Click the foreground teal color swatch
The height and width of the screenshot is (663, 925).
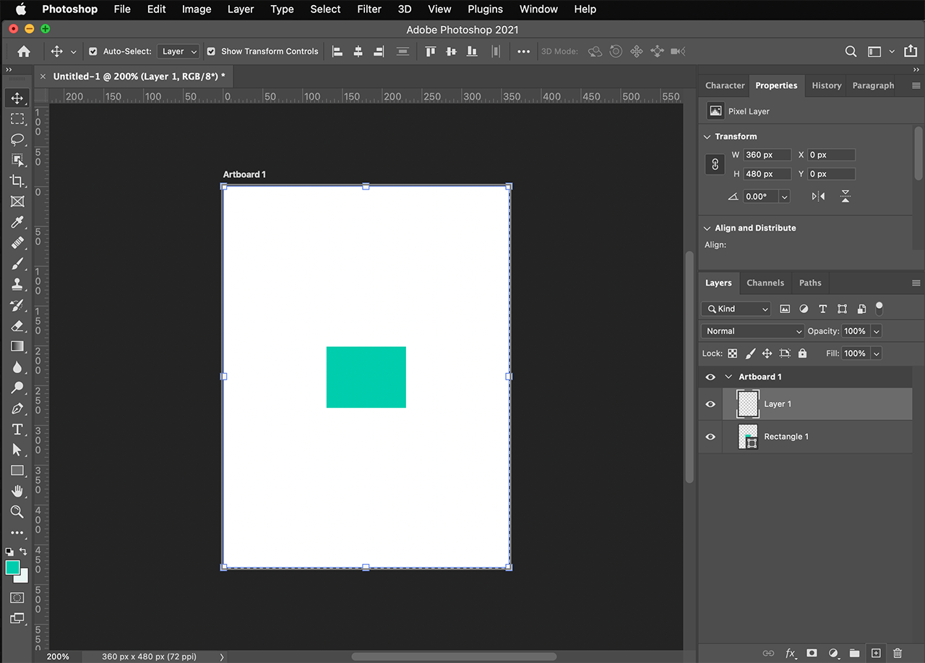click(12, 568)
